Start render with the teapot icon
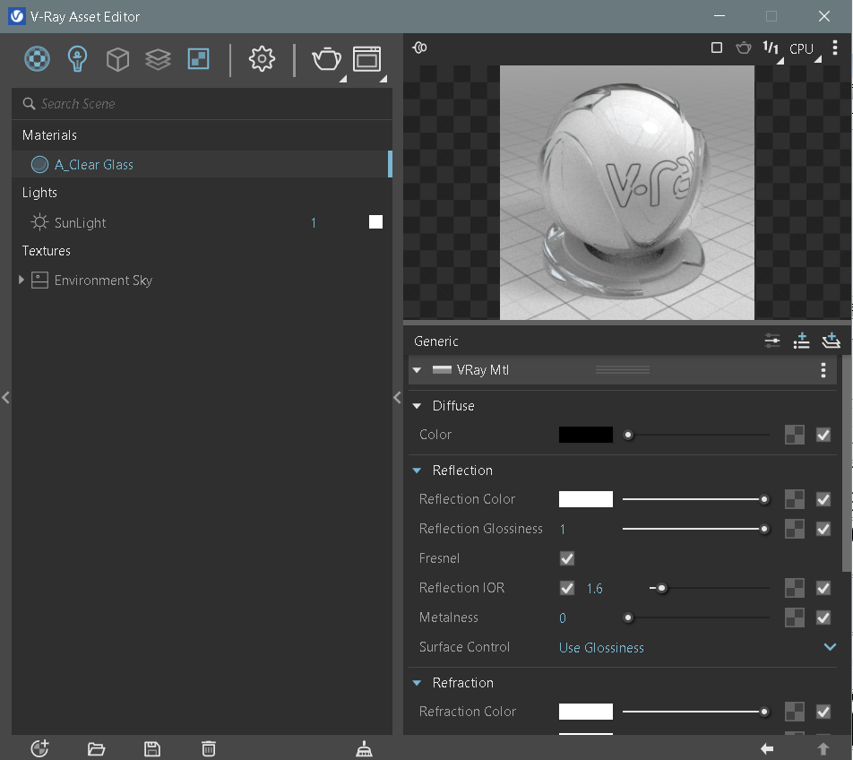 [x=326, y=59]
